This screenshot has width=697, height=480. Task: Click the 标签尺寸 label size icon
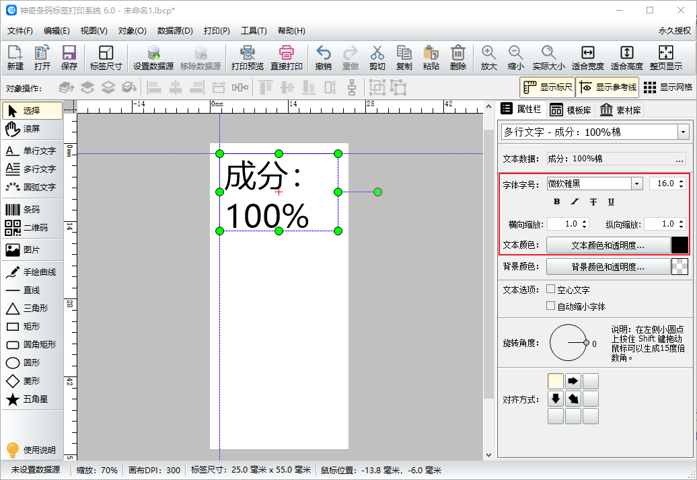tap(106, 58)
